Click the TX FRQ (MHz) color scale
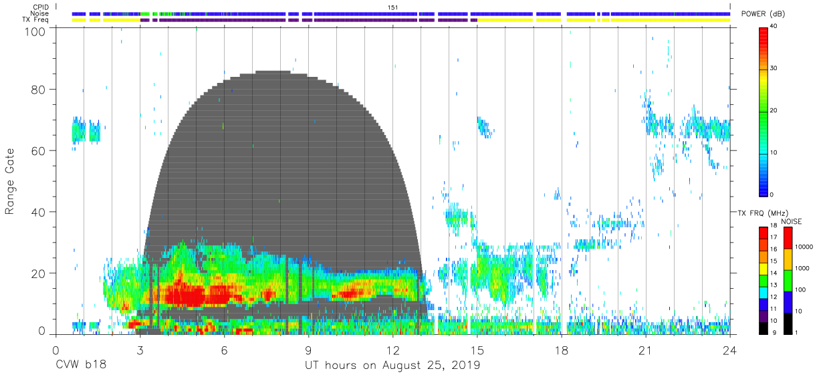This screenshot has width=821, height=379. point(764,281)
